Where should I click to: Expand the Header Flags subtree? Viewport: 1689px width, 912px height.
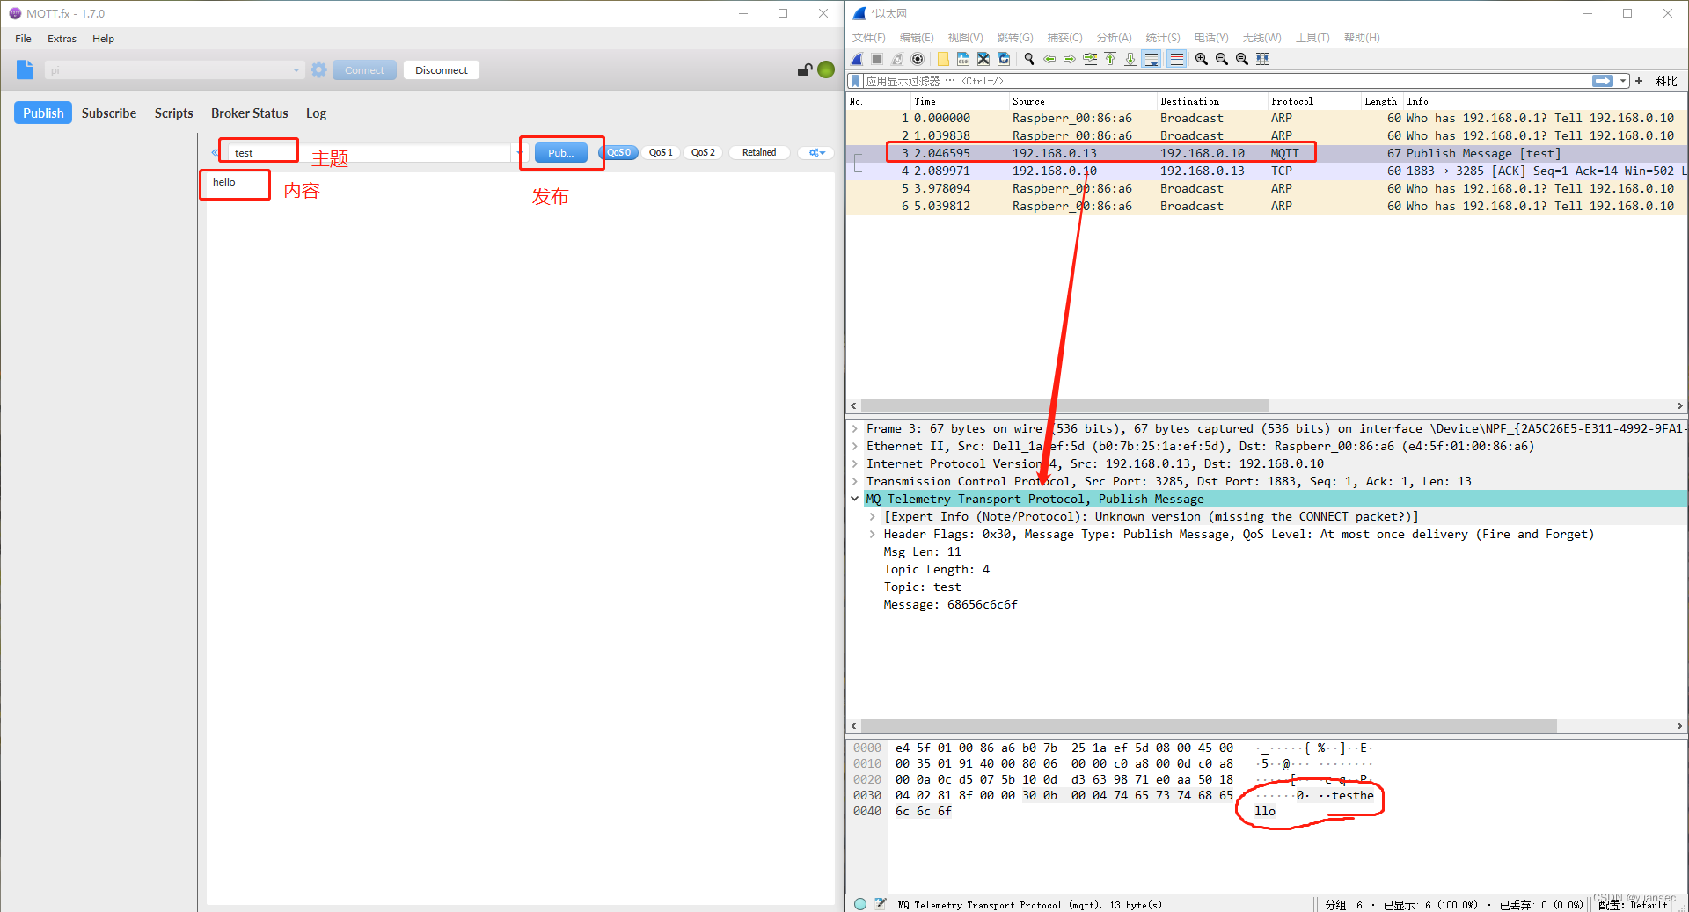point(872,534)
